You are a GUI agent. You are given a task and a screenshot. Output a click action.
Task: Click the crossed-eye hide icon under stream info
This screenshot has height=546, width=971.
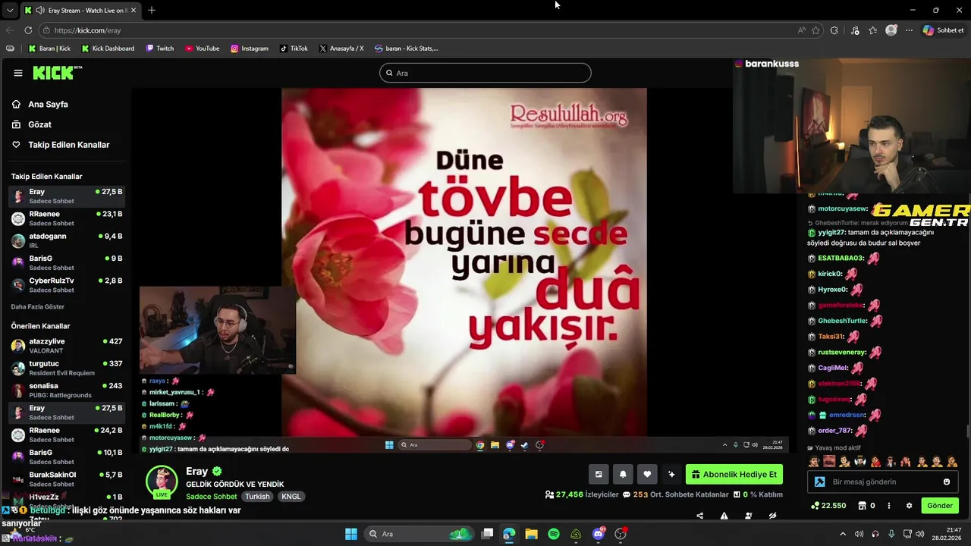click(773, 516)
